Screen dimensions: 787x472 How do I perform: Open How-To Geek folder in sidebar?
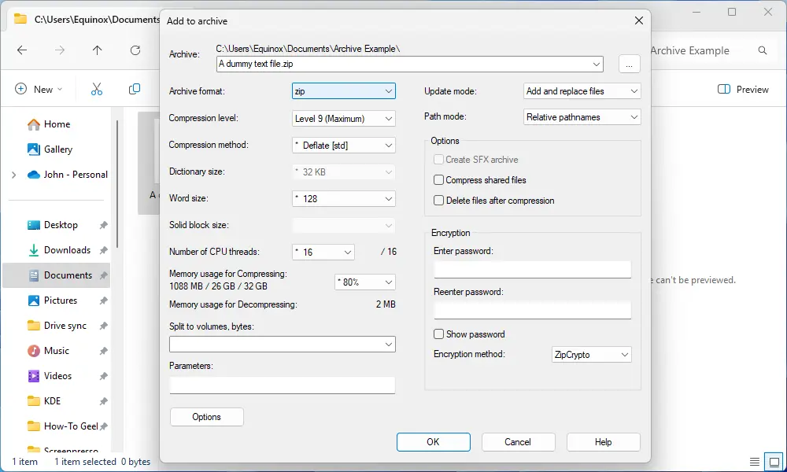point(62,426)
